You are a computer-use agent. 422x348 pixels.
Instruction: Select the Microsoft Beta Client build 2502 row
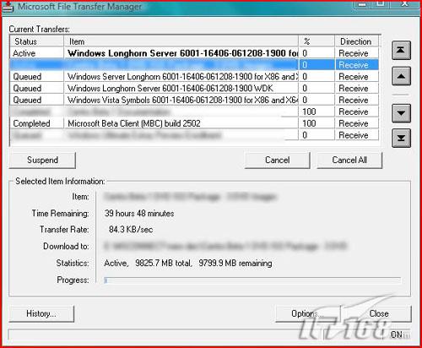coord(194,123)
